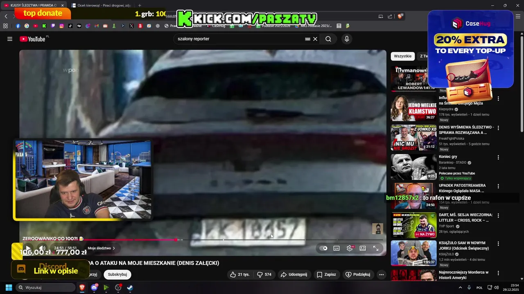Open more actions menu beside Podziękuj
This screenshot has height=294, width=524.
pyautogui.click(x=382, y=274)
